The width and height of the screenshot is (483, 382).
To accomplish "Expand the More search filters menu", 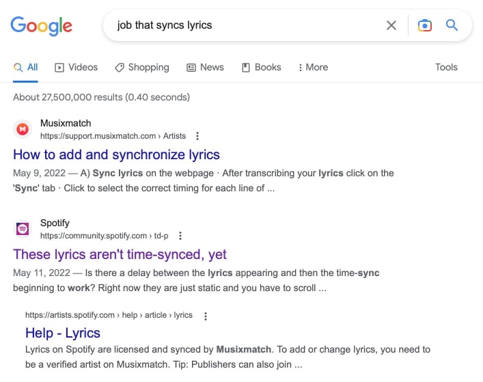I will click(314, 67).
